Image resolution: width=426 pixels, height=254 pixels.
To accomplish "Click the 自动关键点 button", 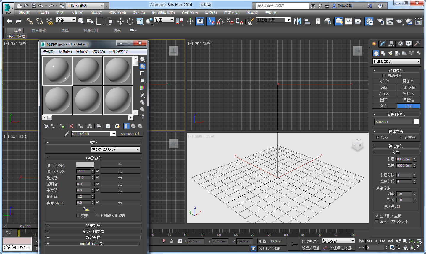I will click(311, 241).
